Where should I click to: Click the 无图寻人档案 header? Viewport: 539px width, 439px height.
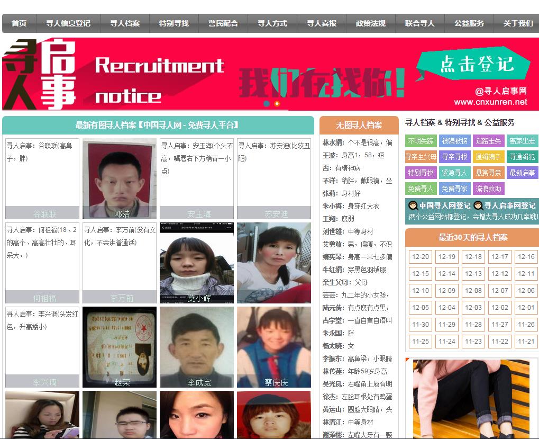[x=359, y=125]
